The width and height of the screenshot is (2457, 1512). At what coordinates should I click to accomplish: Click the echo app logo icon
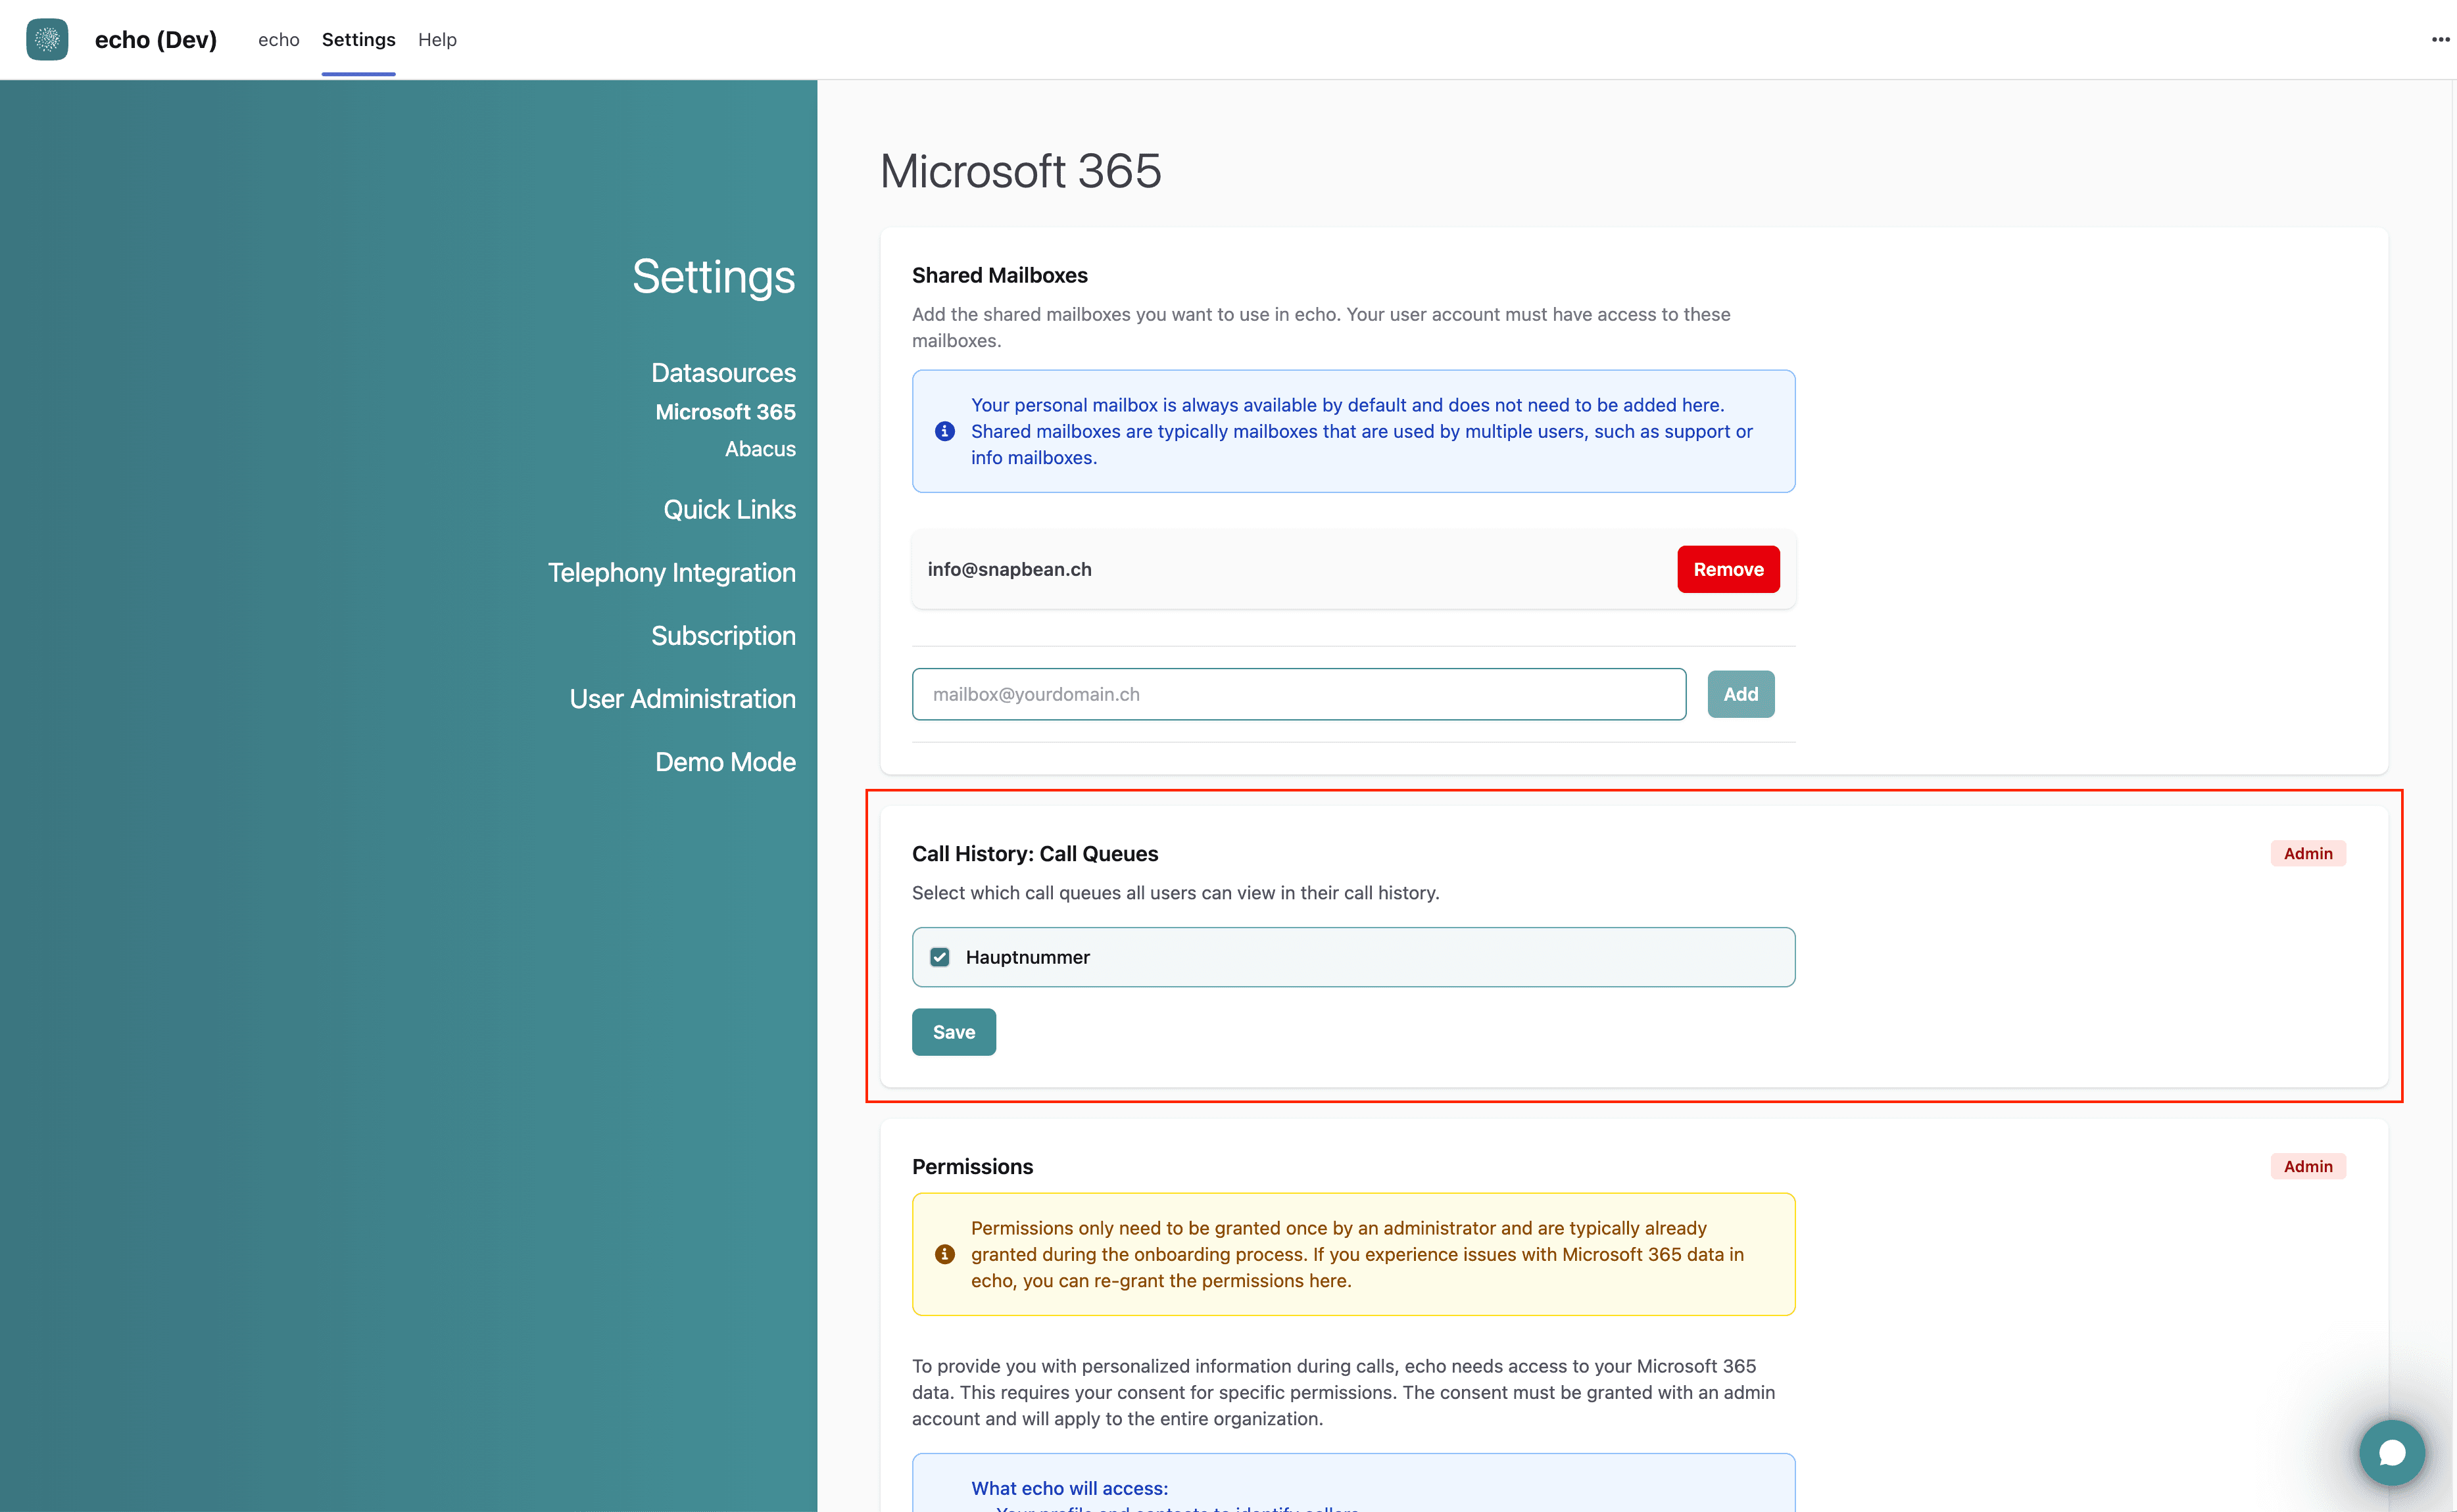coord(47,39)
